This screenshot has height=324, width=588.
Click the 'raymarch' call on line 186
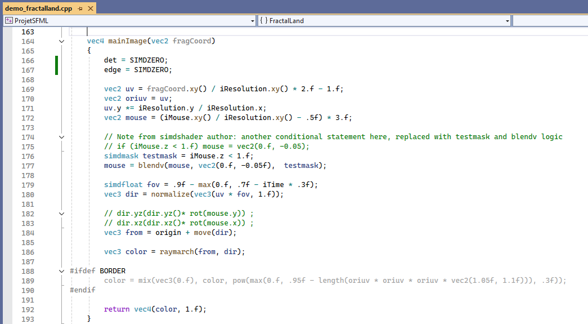pos(177,251)
